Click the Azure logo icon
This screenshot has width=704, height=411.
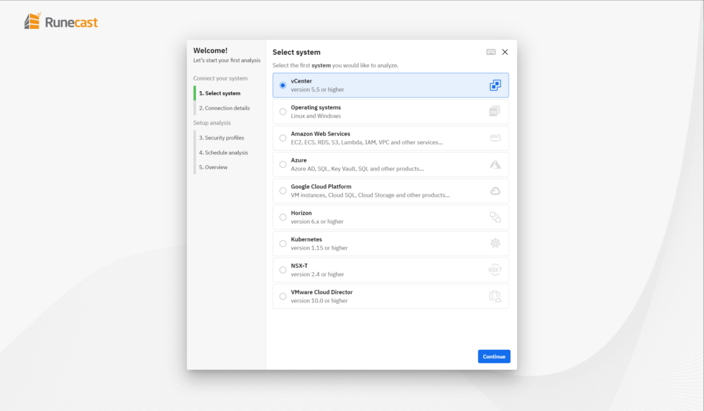[x=495, y=164]
